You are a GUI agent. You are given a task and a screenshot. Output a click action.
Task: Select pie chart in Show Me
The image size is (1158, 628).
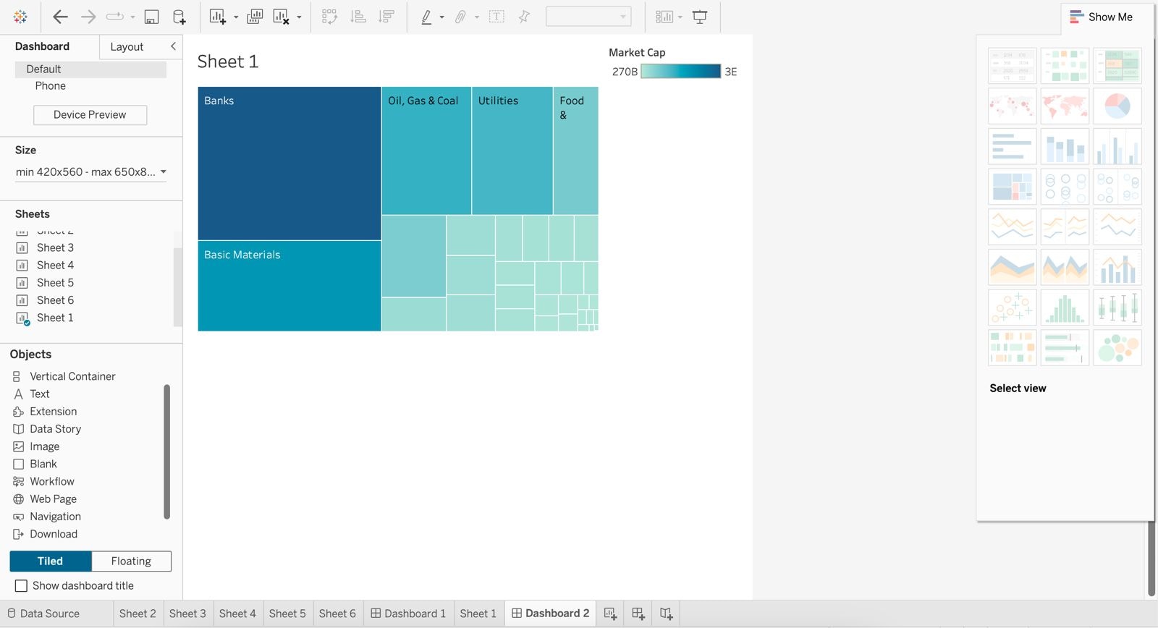pos(1117,106)
